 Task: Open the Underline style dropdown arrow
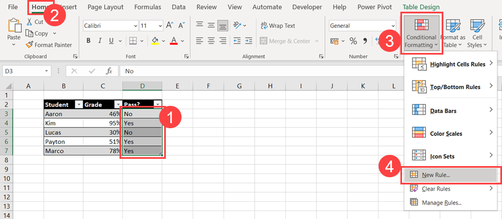coord(121,41)
